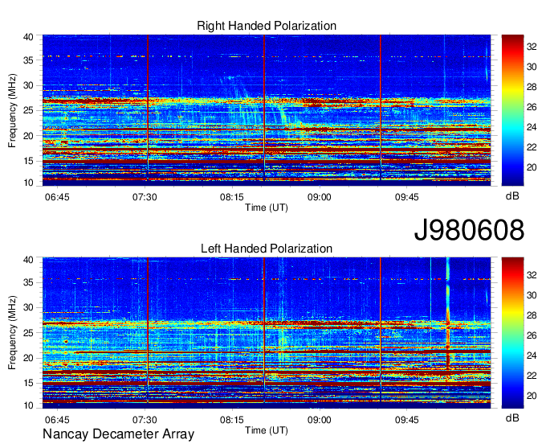Click the 32 dB value on Right Handed colorbar
546x444 pixels.
(x=532, y=47)
